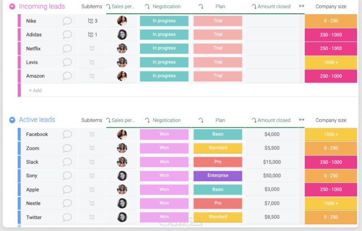This screenshot has height=231, width=362.
Task: Collapse the Active leads group arrow
Action: coord(12,120)
